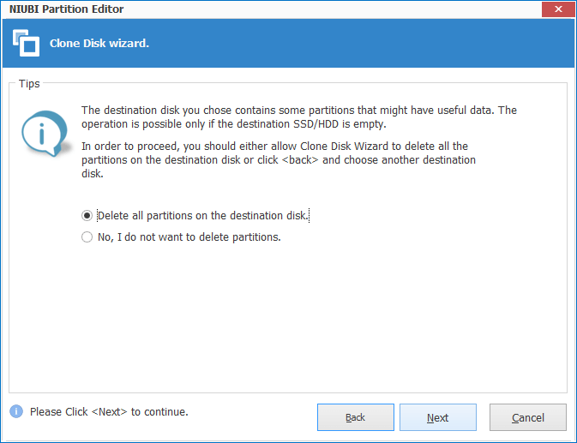The width and height of the screenshot is (577, 443).
Task: Click the "Clone Disk wizard." header text
Action: tap(99, 43)
